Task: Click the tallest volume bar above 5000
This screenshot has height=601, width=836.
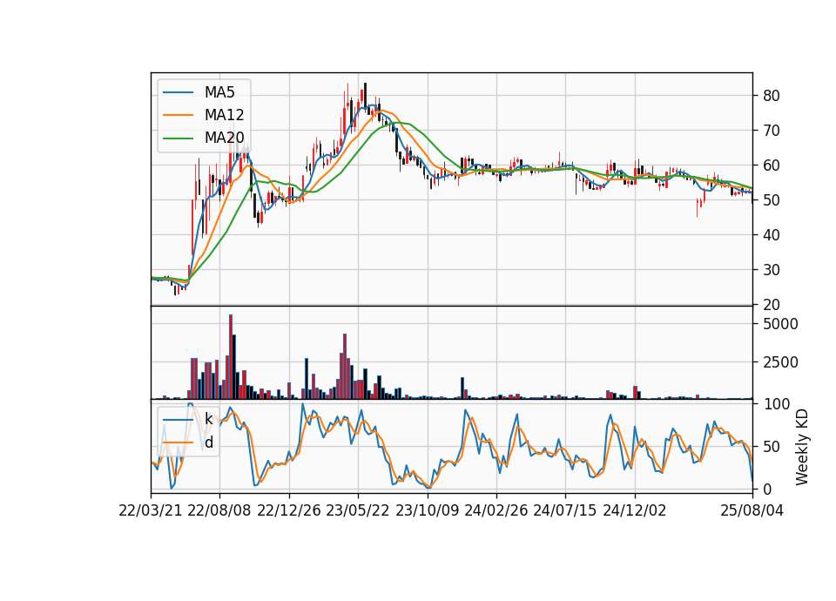Action: [231, 357]
